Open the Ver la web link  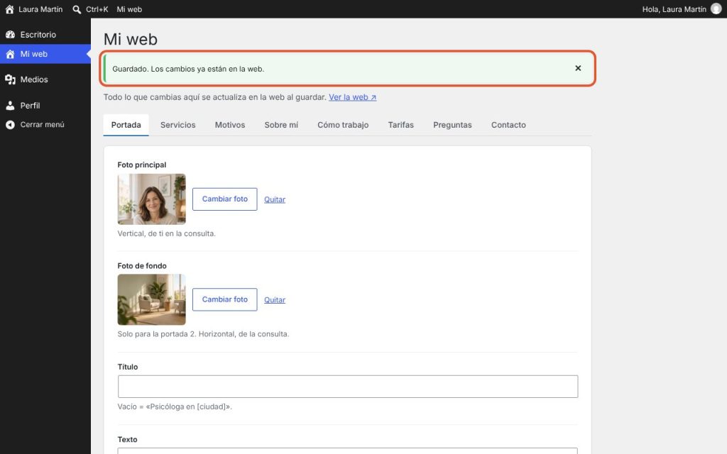pos(353,97)
